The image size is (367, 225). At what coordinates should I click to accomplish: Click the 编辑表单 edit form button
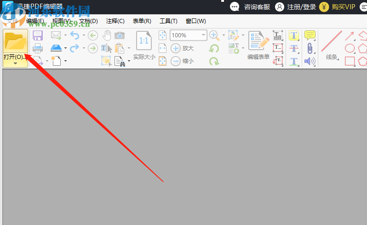coord(258,46)
